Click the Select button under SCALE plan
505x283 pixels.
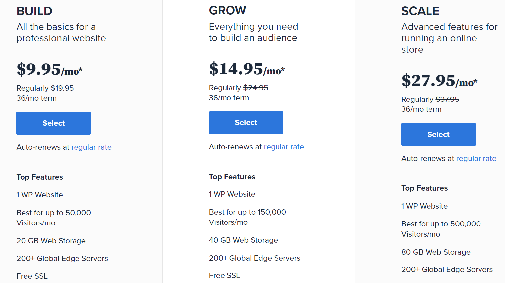[438, 134]
